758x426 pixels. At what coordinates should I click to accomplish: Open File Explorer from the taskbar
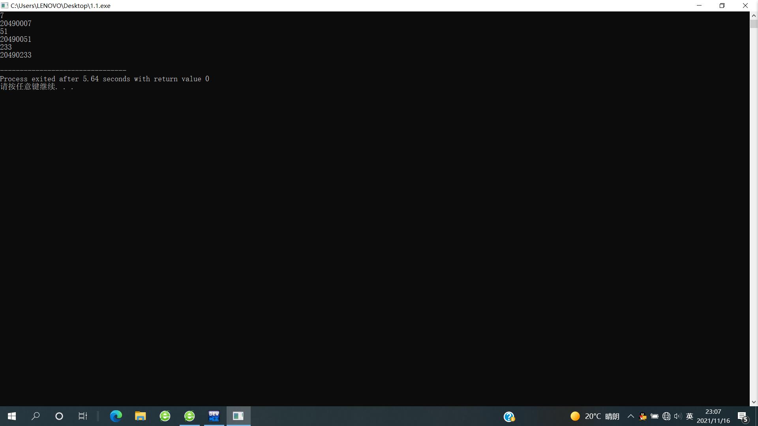point(140,416)
